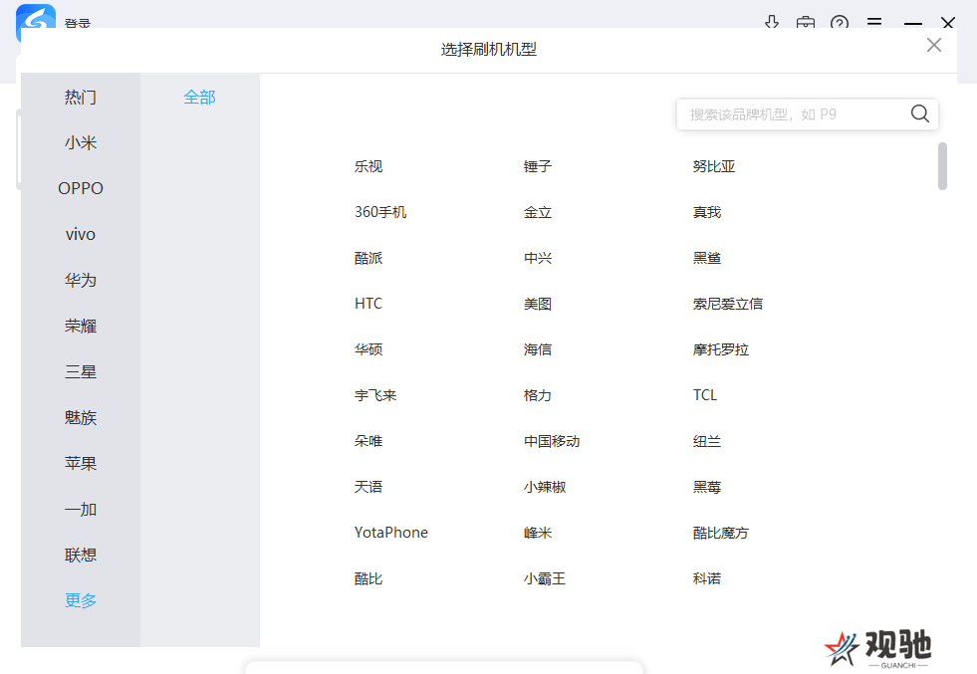The height and width of the screenshot is (674, 977).
Task: Pick the 宇飞来 brand
Action: click(375, 395)
